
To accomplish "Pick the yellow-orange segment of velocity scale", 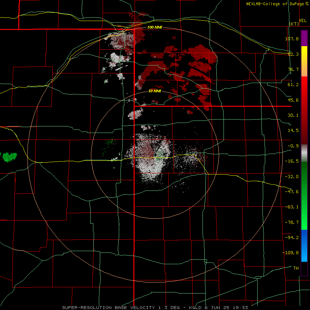I will click(x=304, y=61).
